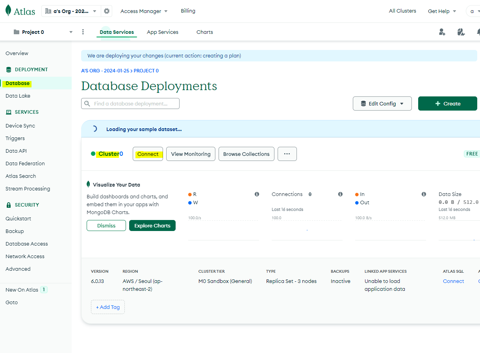This screenshot has width=480, height=353.
Task: Expand the organization selector dropdown
Action: 71,11
